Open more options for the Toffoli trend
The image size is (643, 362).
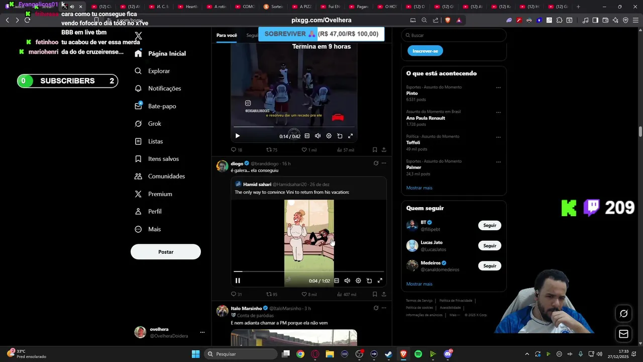[498, 137]
